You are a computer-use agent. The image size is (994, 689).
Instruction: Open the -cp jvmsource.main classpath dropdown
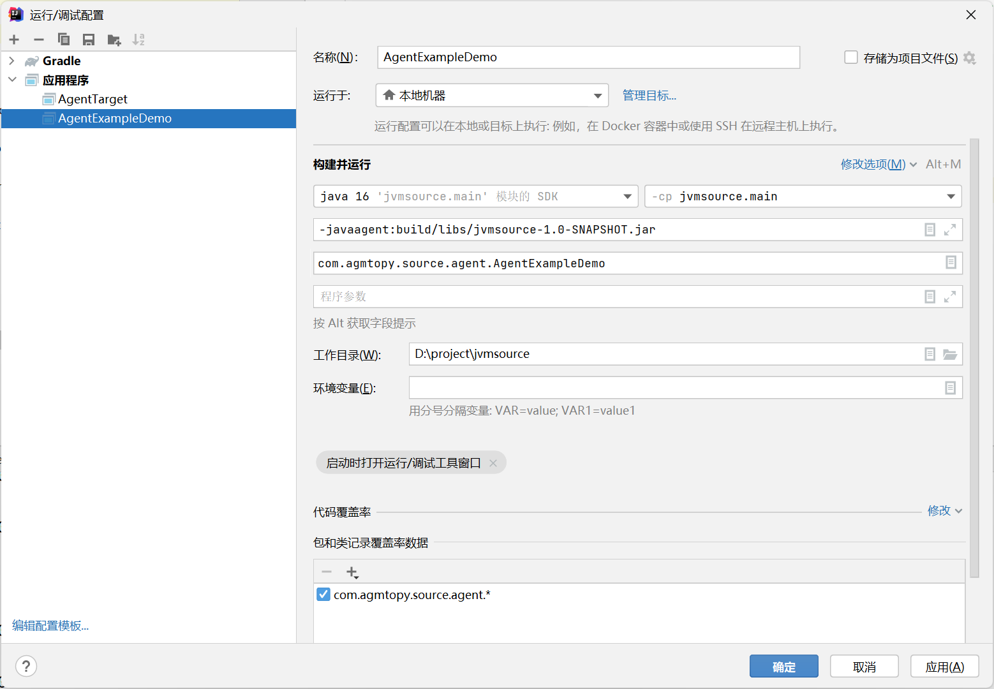pyautogui.click(x=951, y=196)
